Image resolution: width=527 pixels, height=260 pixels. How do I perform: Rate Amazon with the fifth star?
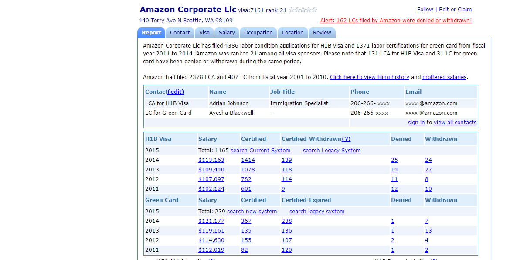tap(314, 10)
